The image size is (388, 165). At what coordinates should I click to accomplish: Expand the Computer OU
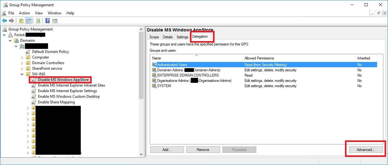(22, 57)
